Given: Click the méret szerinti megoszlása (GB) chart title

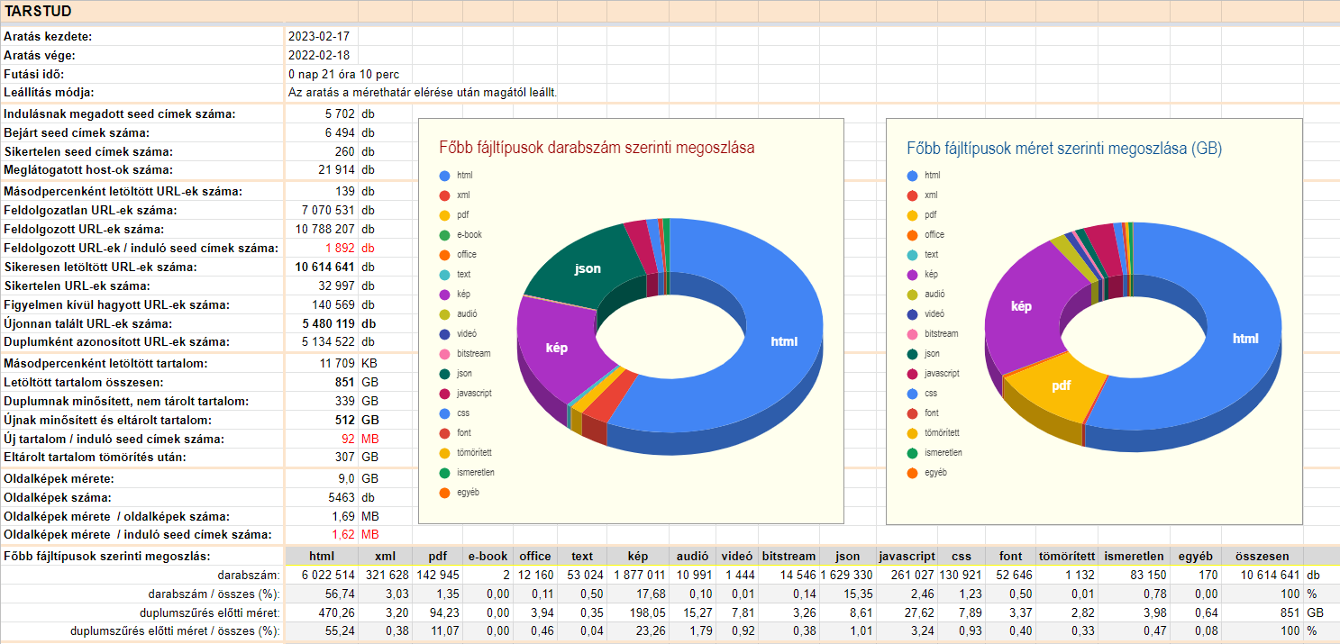Looking at the screenshot, I should pyautogui.click(x=1064, y=148).
